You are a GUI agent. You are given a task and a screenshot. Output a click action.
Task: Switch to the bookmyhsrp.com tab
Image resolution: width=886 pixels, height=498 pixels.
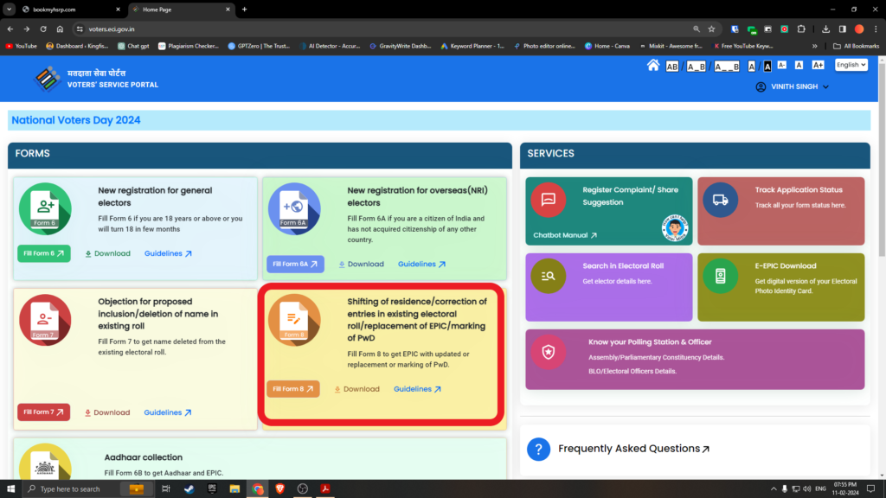tap(71, 10)
